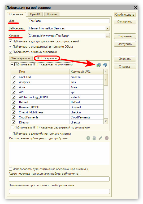The width and height of the screenshot is (143, 204).
Task: Switch to the OpenID tab
Action: tap(35, 14)
